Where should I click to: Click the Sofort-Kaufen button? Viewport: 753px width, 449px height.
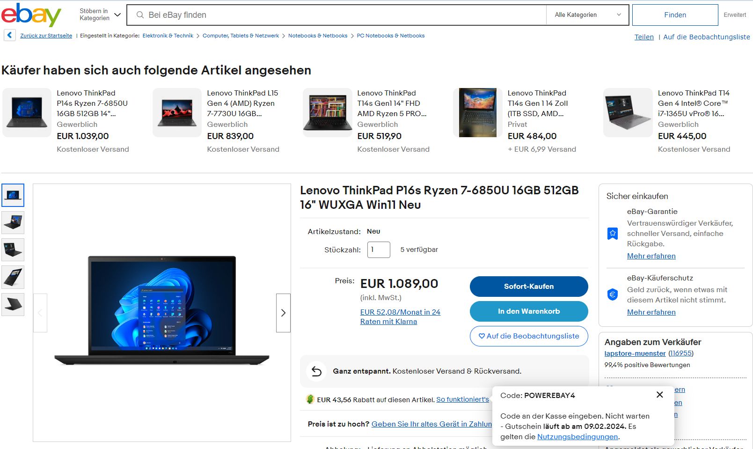[x=529, y=287]
